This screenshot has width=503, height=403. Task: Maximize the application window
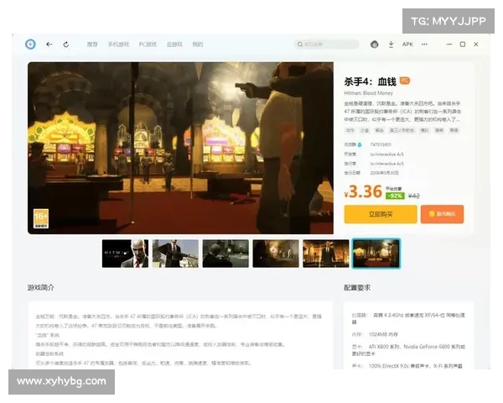(x=463, y=44)
